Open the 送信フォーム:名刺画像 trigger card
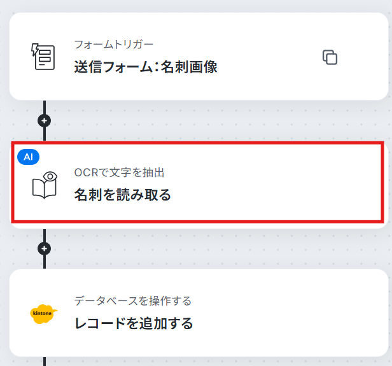This screenshot has width=392, height=366. (199, 57)
